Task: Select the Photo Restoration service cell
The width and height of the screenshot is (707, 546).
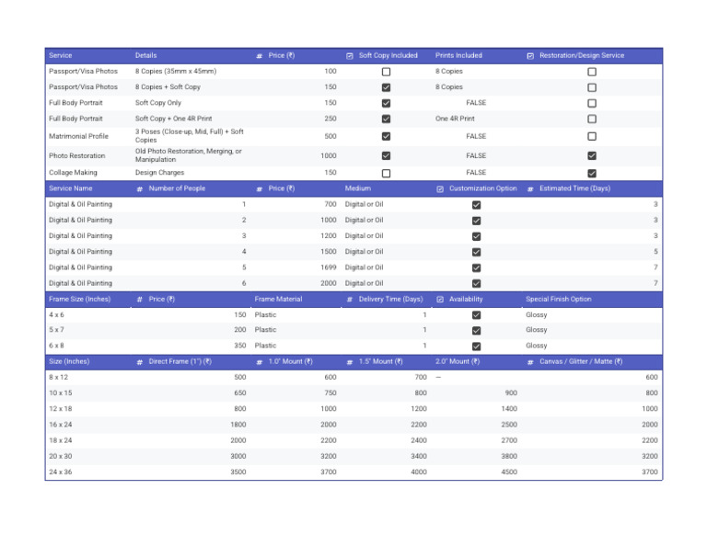Action: [88, 155]
